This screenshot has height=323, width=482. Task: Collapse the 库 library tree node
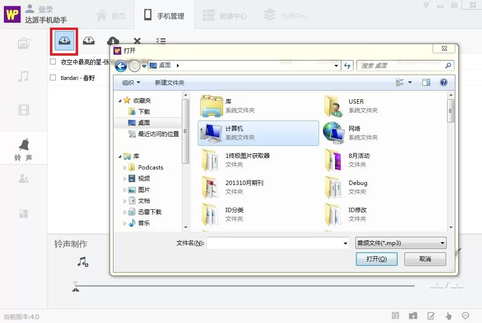(120, 156)
